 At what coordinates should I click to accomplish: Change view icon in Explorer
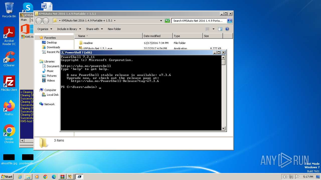click(207, 29)
